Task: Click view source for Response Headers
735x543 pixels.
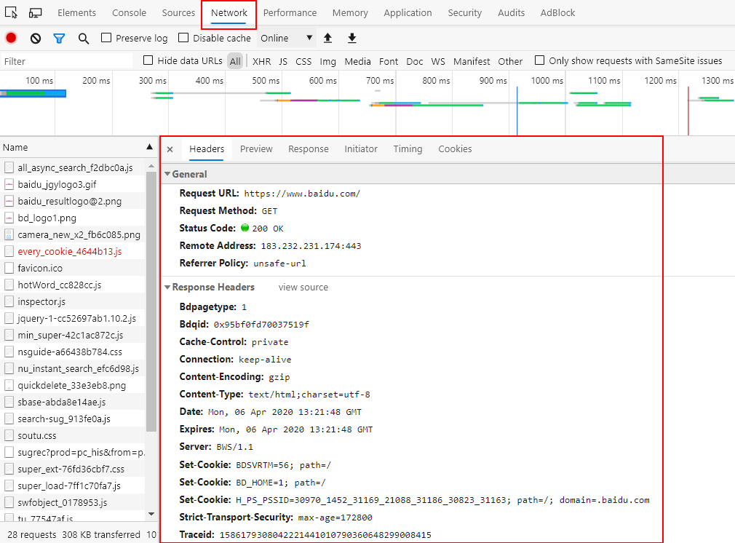Action: (x=303, y=287)
